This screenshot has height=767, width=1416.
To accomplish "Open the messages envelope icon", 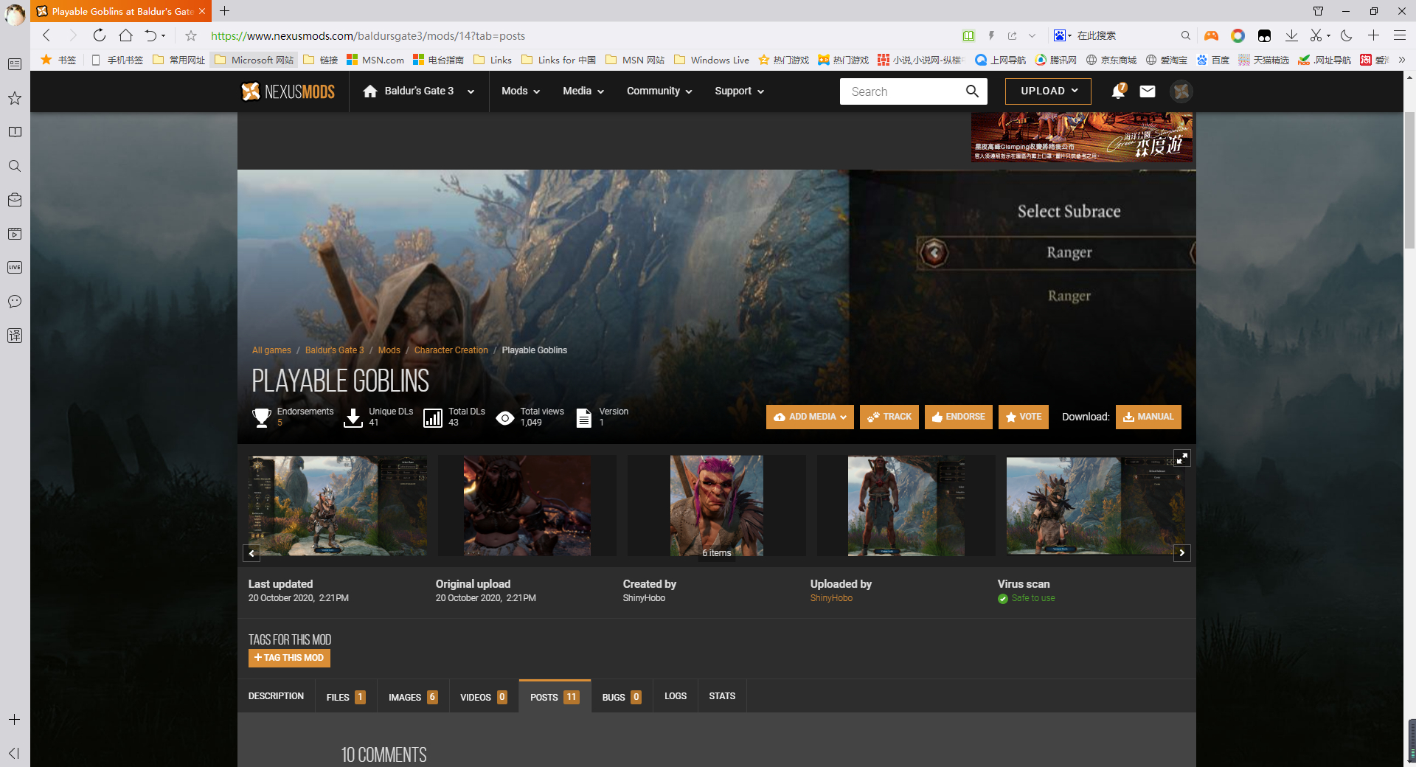I will [1148, 91].
